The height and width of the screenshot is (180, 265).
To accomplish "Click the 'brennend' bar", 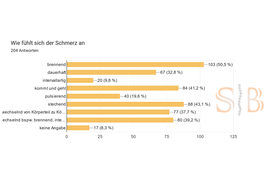I will coord(135,65).
